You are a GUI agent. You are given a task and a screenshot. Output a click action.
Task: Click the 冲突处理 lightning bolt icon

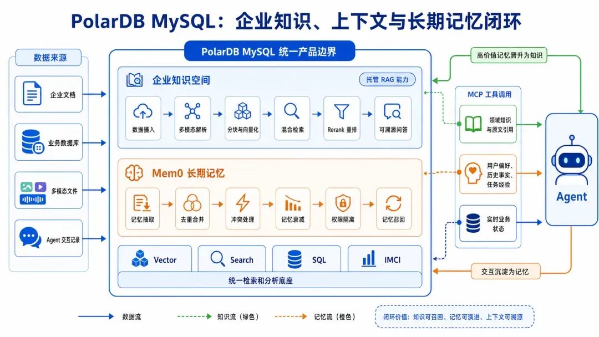click(242, 203)
